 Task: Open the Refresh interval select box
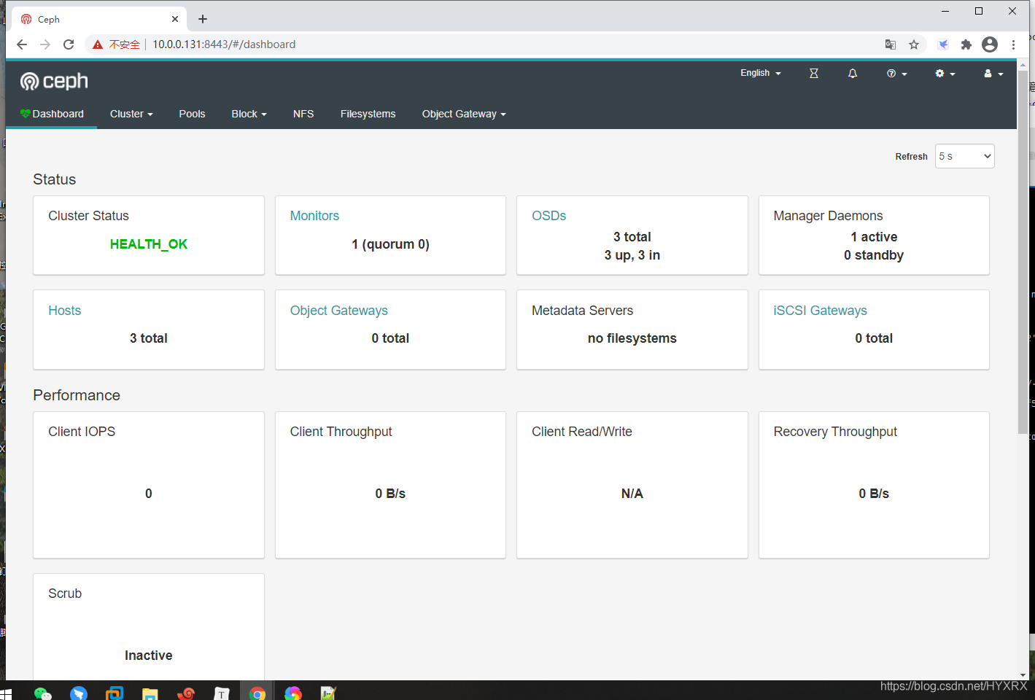click(964, 156)
